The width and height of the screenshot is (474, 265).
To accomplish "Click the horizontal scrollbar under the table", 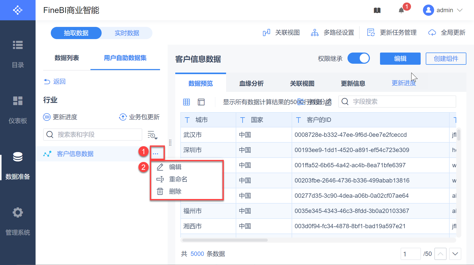I will click(225, 240).
